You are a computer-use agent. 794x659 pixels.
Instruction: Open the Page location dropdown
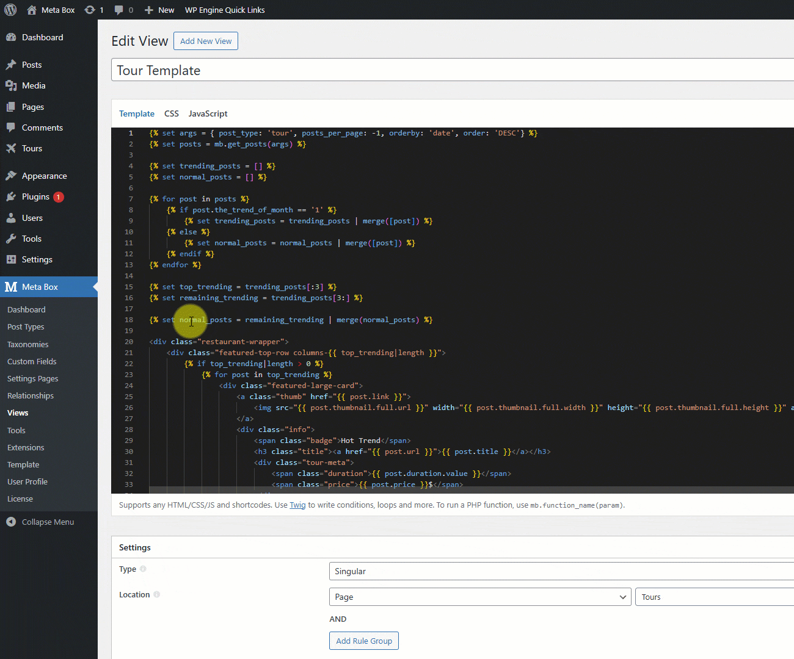pyautogui.click(x=479, y=597)
